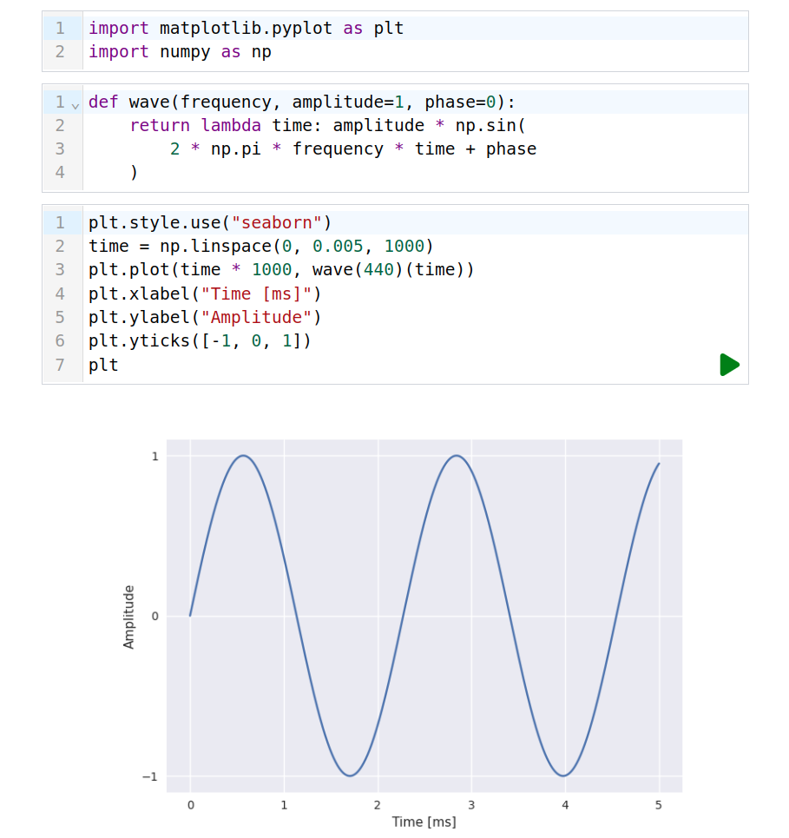Run the plotting cell with the green play icon
This screenshot has height=838, width=789.
point(730,365)
